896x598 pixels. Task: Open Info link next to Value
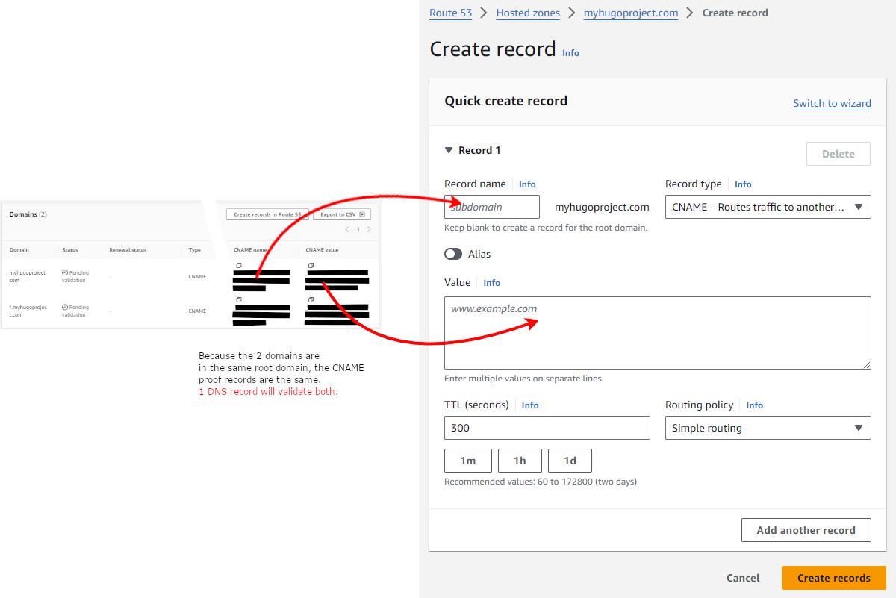(x=491, y=283)
